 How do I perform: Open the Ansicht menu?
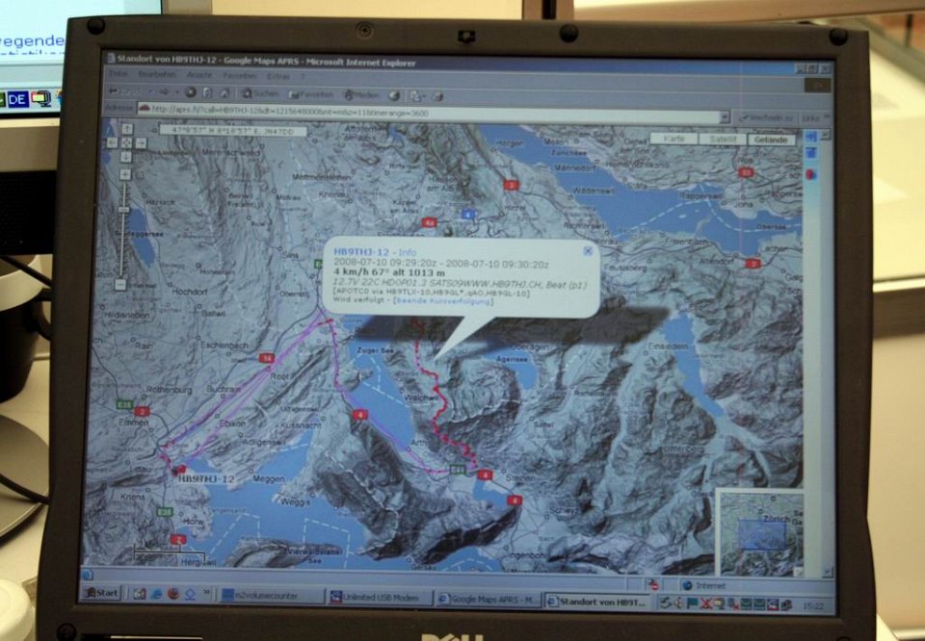[x=199, y=75]
